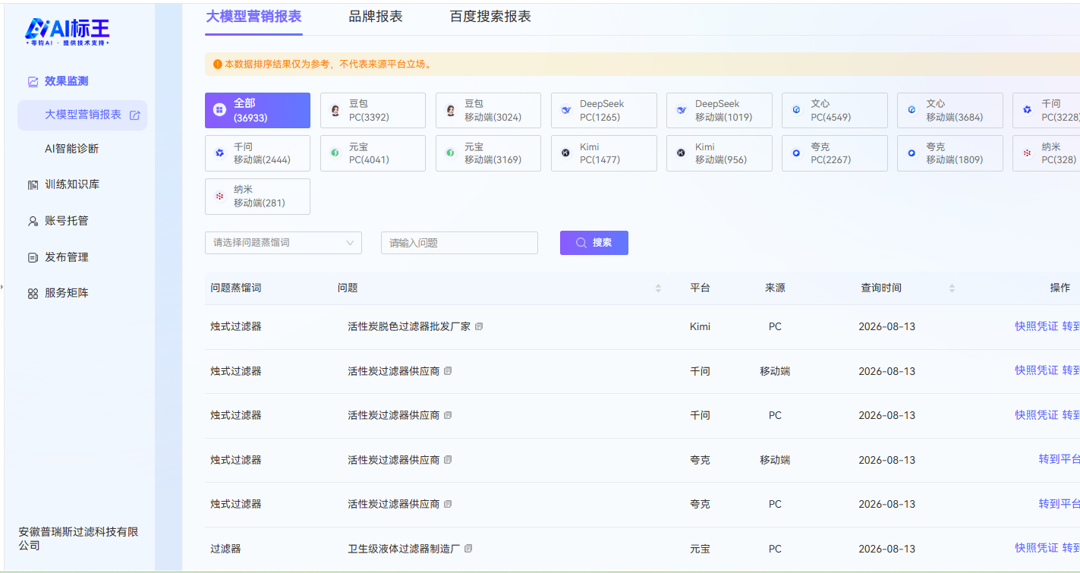Click 安徽普瑞斯过滤科技有限公司 company name
1080x573 pixels.
(x=79, y=539)
